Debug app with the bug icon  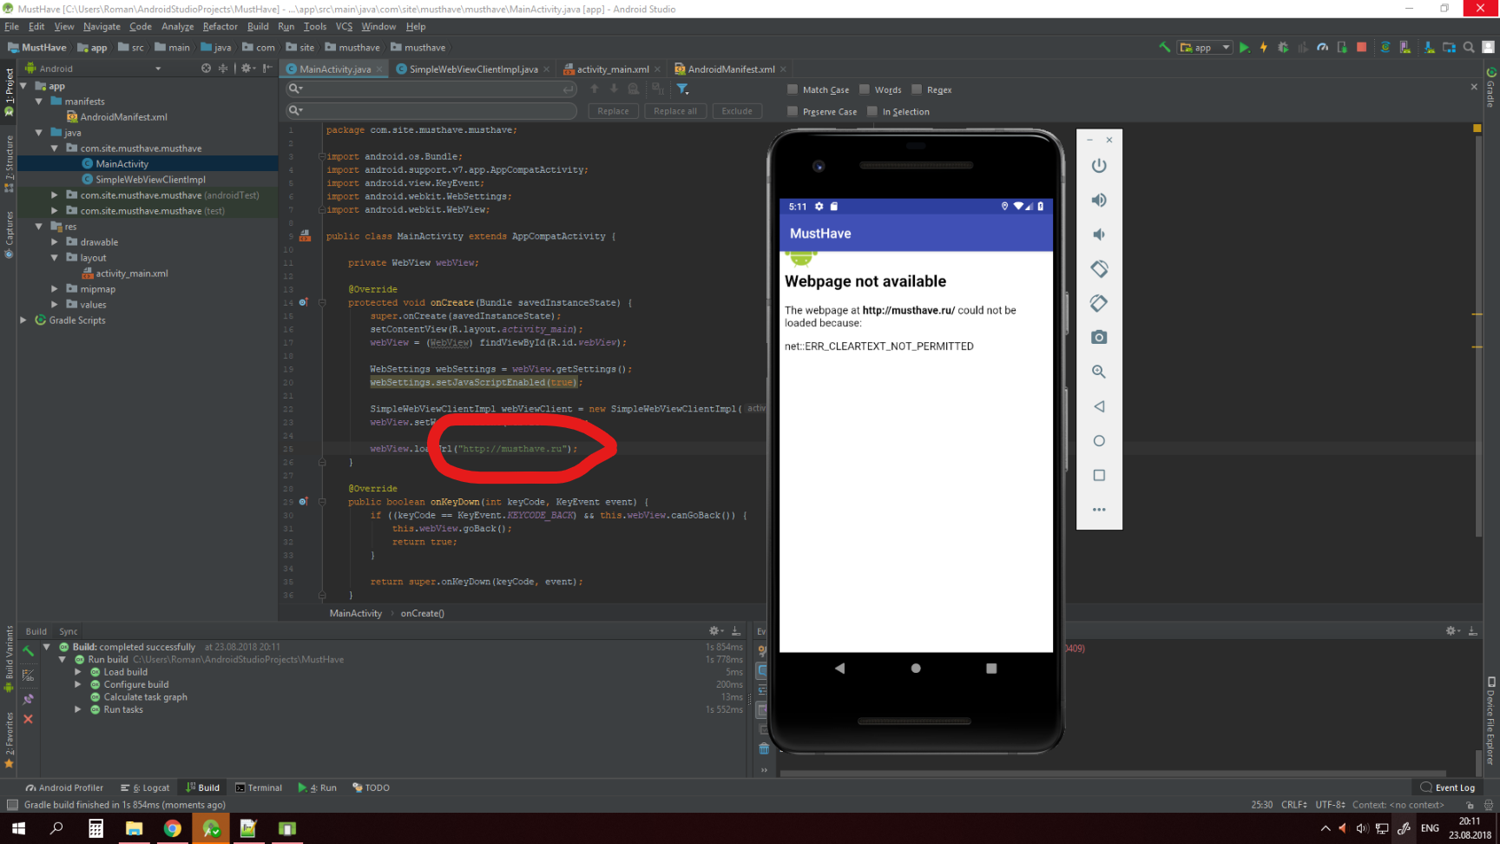click(1283, 48)
